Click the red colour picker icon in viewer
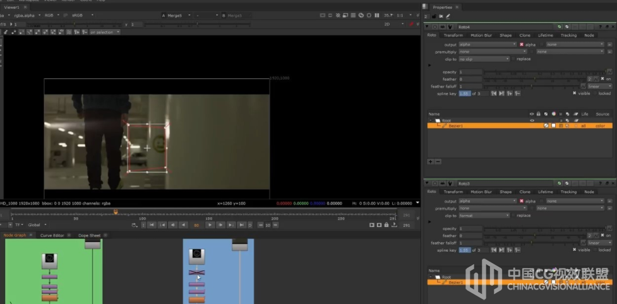Image resolution: width=617 pixels, height=304 pixels. click(x=412, y=24)
